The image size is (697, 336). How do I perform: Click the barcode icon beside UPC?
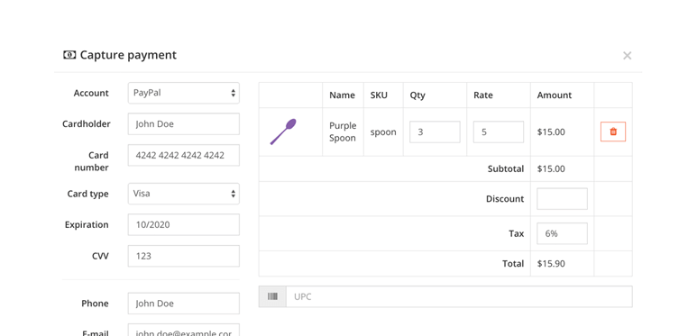tap(272, 296)
